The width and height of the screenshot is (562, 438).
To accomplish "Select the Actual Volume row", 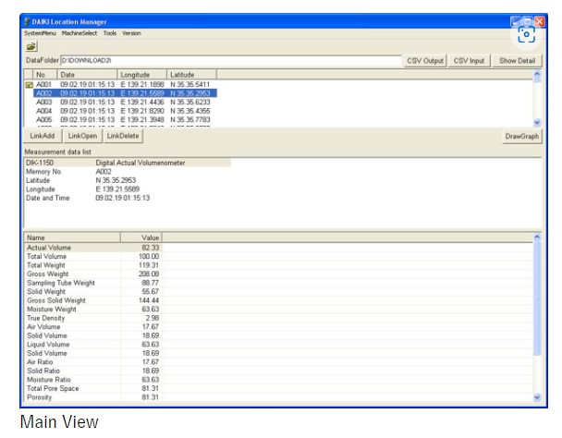I will pyautogui.click(x=93, y=248).
